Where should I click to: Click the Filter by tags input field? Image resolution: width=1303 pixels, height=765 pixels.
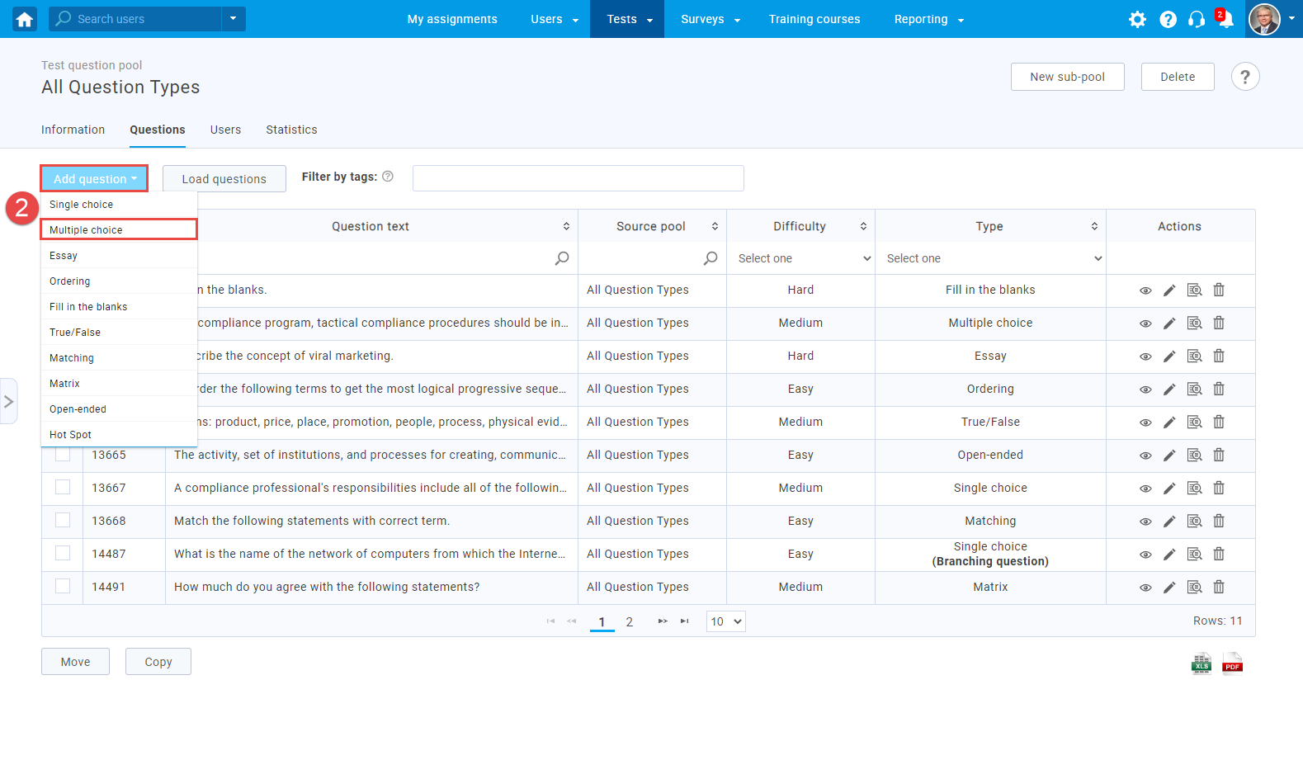[578, 178]
